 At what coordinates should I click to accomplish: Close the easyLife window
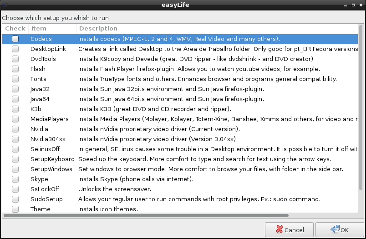(361, 5)
